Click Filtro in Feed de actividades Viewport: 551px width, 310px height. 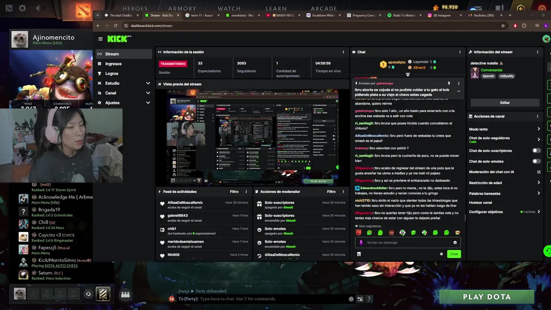[x=234, y=192]
